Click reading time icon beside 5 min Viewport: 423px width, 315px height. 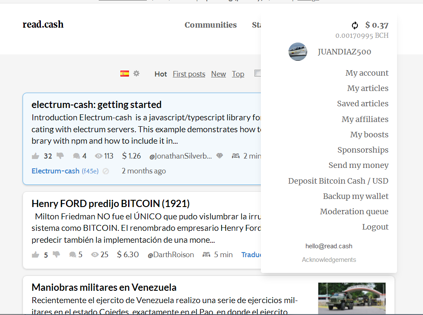tap(206, 254)
